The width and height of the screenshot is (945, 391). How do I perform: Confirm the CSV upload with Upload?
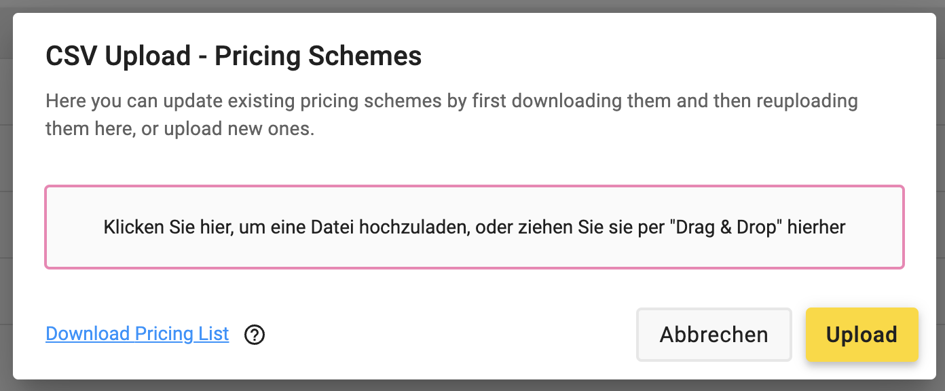pyautogui.click(x=861, y=335)
